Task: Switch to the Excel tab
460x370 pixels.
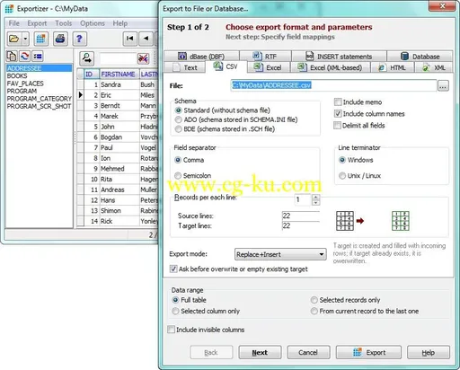Action: [x=269, y=67]
